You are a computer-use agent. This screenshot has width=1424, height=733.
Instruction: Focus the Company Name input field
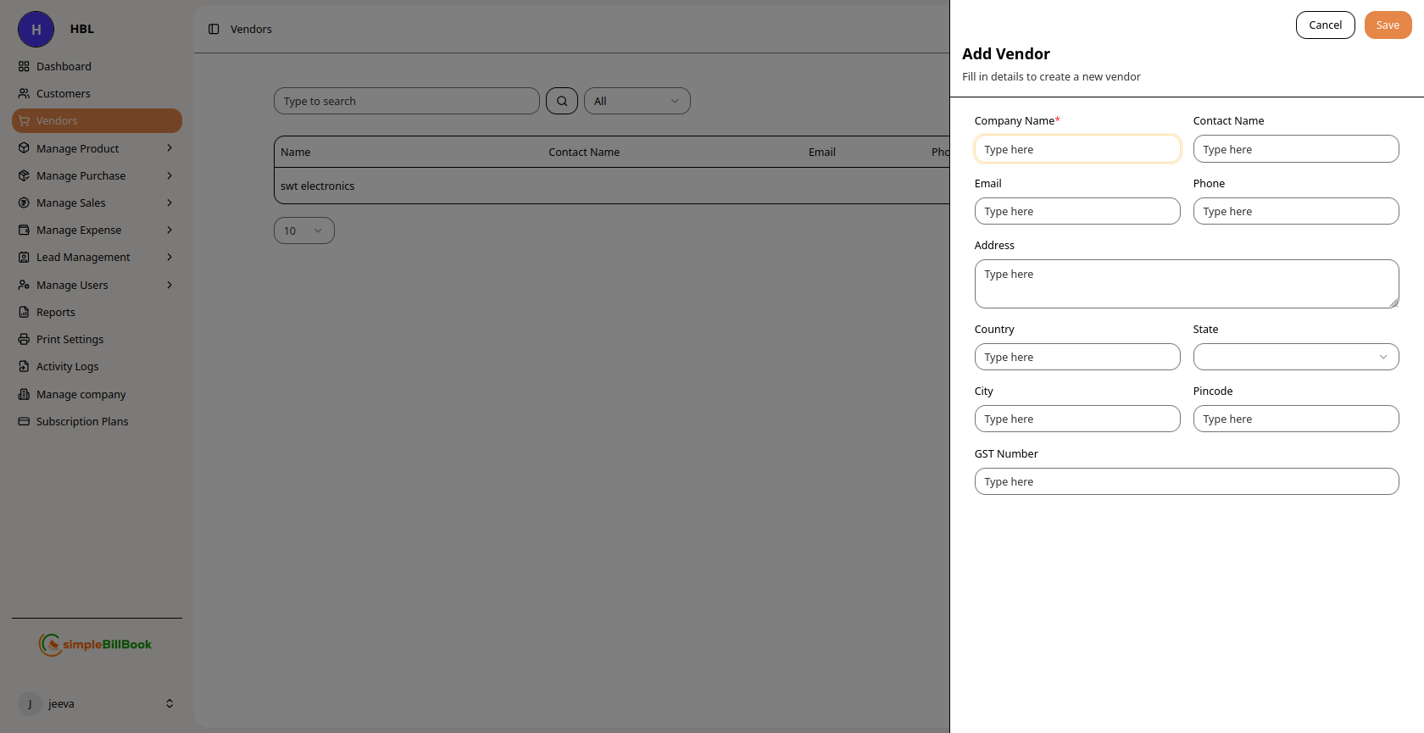tap(1076, 149)
